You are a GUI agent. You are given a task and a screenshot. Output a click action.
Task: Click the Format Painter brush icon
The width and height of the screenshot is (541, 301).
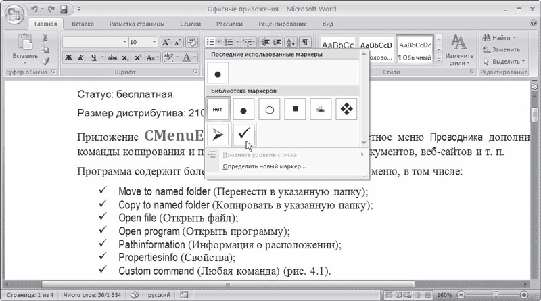(45, 61)
